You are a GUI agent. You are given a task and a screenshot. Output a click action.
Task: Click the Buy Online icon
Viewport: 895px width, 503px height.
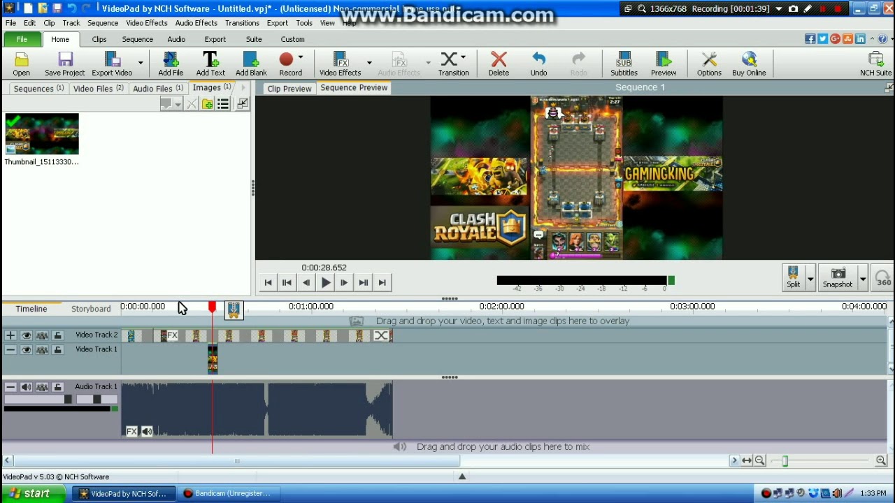749,64
